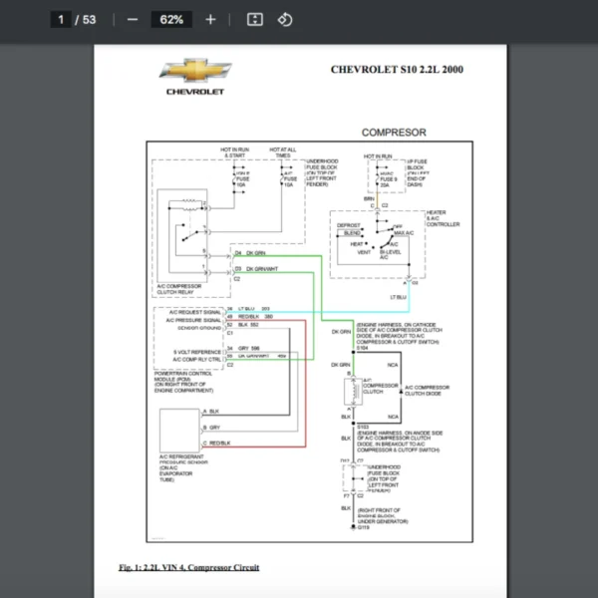Viewport: 598px width, 598px height.
Task: Open the Fig. 1 Compressor Circuit caption
Action: tap(189, 567)
